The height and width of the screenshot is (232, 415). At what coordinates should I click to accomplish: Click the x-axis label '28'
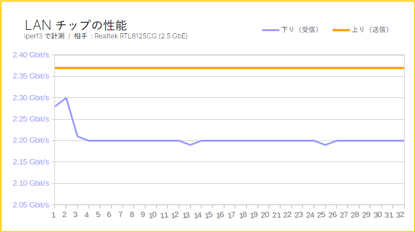[355, 215]
